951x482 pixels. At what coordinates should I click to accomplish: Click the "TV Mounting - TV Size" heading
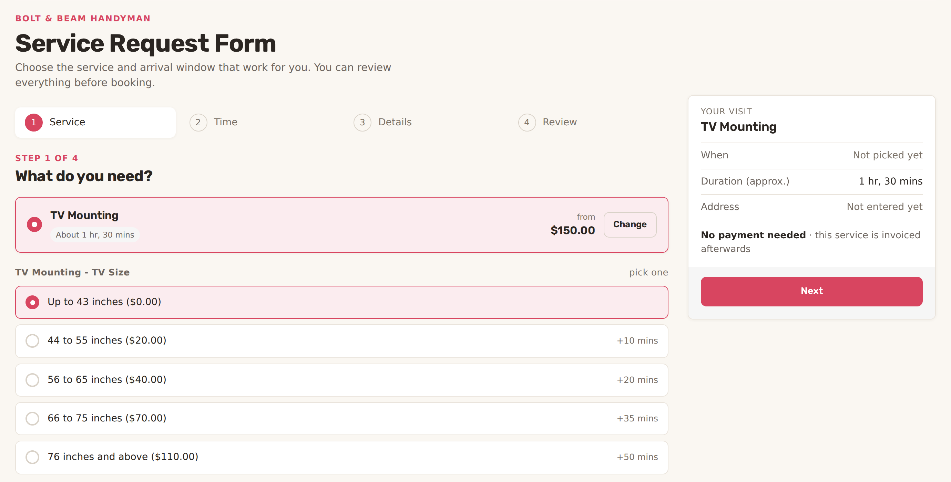click(x=72, y=273)
